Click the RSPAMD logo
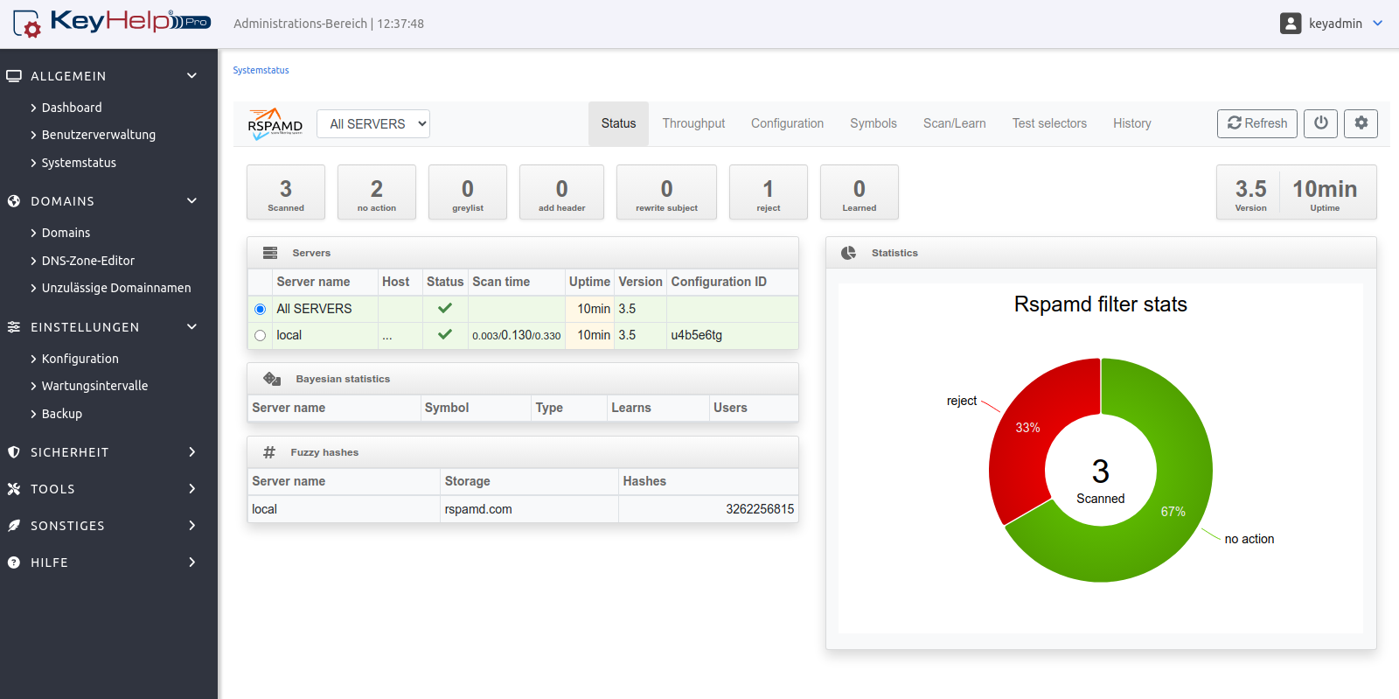 (x=275, y=124)
